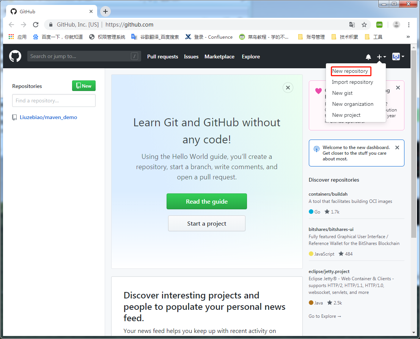Viewport: 420px width, 339px height.
Task: Click the browser back arrow
Action: (x=11, y=25)
